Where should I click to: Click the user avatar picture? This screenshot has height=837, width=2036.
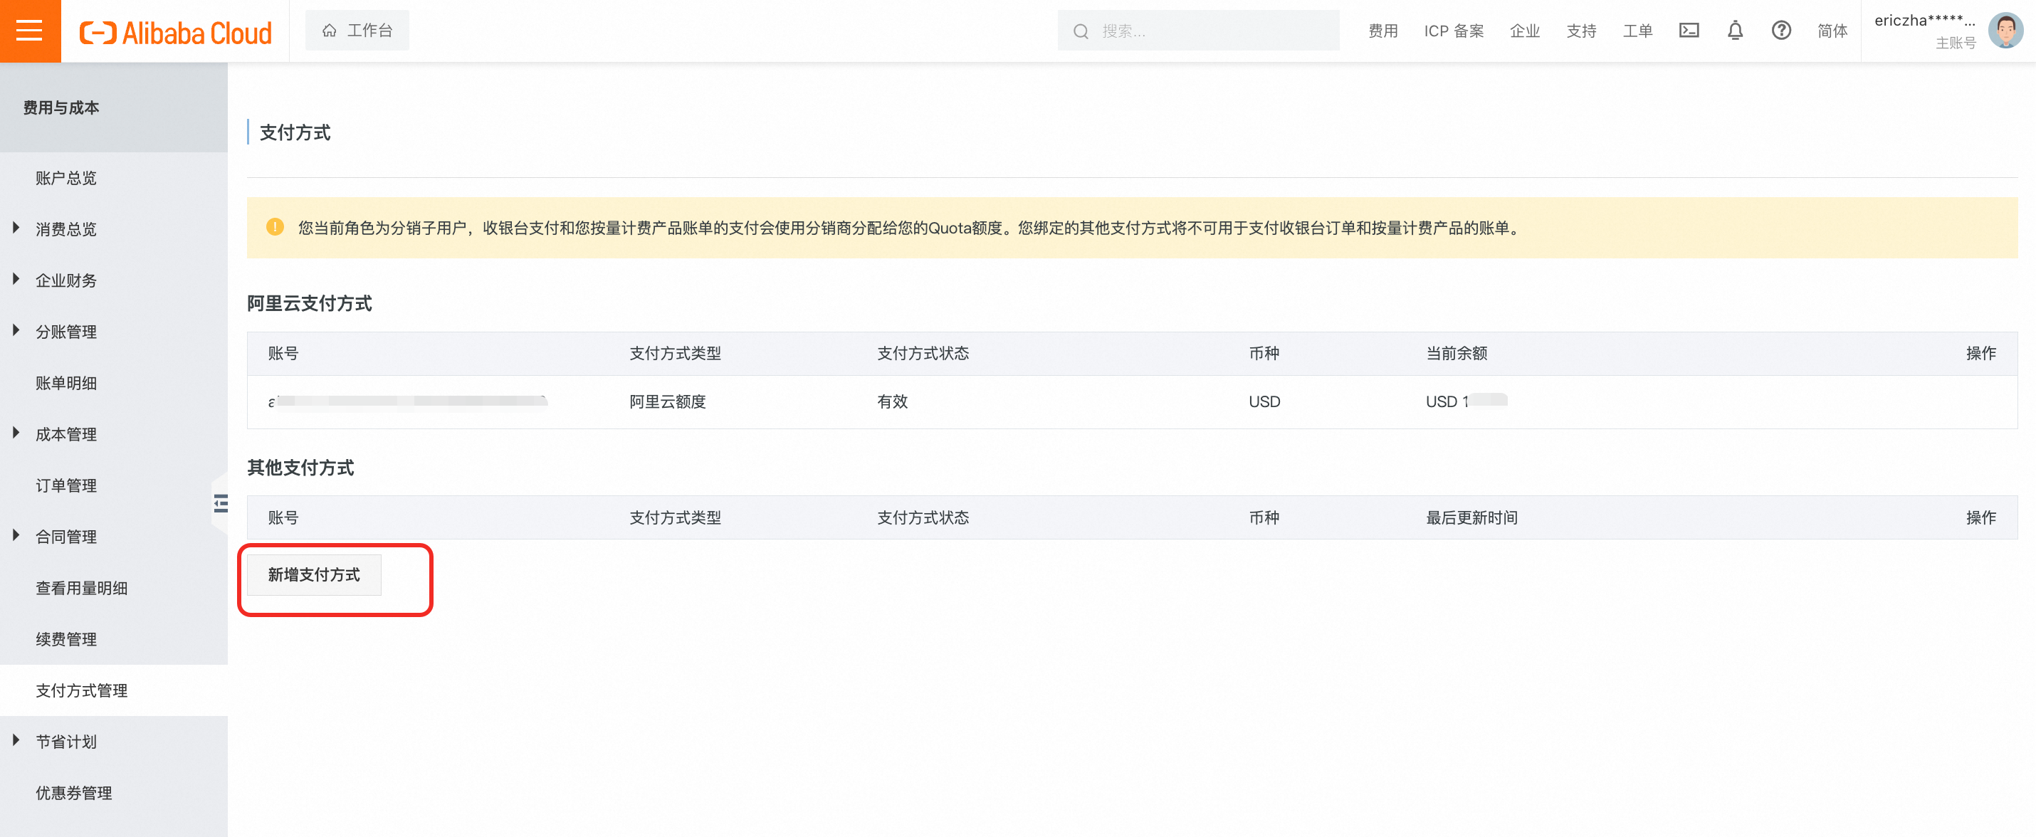2005,31
